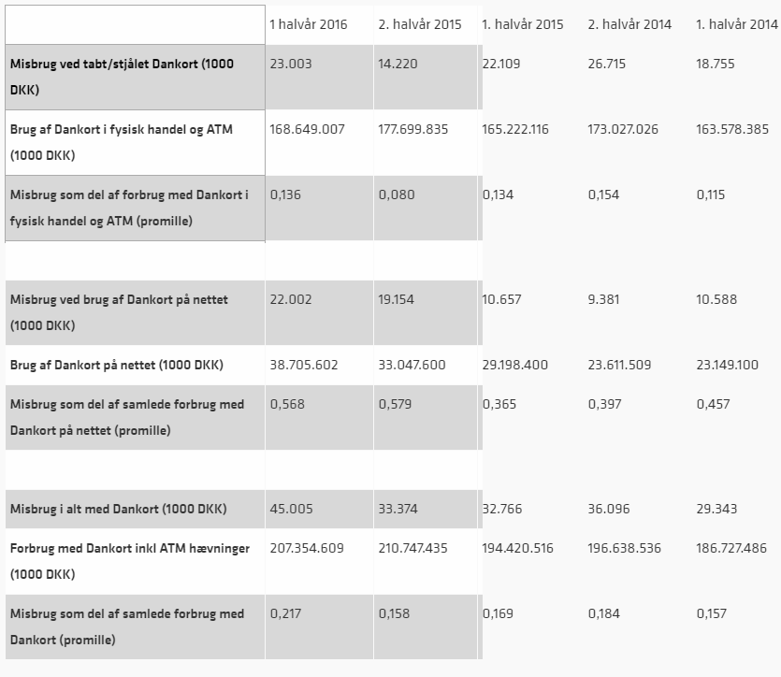Click the 'Misbrug i alt med Dankort' row label
This screenshot has height=677, width=781.
[118, 510]
